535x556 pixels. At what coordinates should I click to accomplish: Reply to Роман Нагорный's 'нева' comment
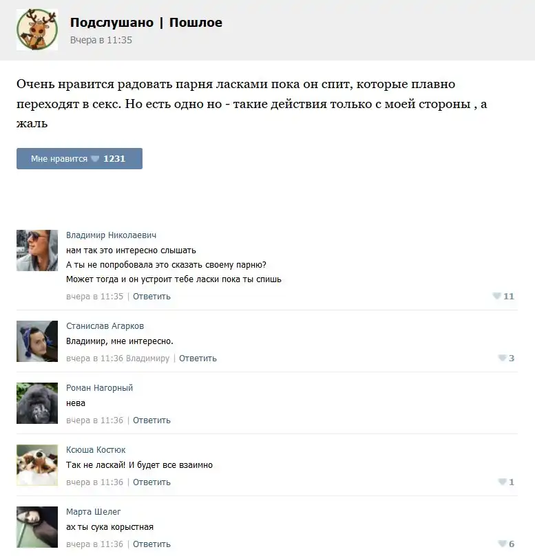coord(152,420)
